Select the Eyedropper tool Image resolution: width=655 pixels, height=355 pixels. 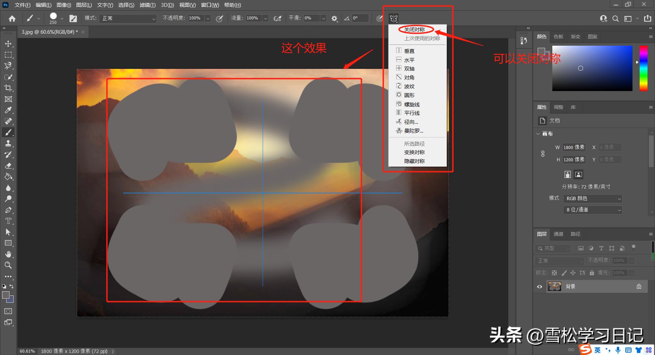click(x=9, y=110)
